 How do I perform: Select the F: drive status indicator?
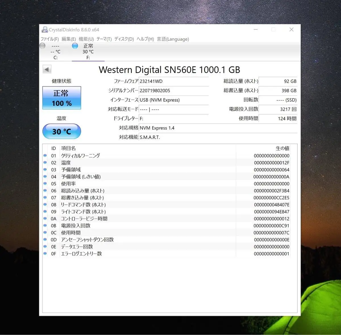[75, 46]
